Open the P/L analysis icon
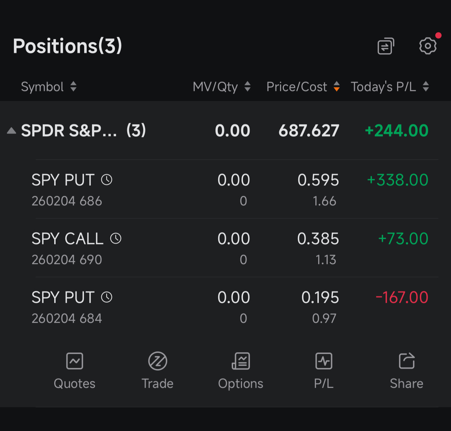Image resolution: width=451 pixels, height=431 pixels. [324, 361]
